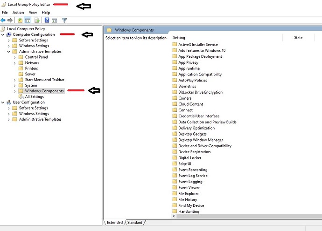This screenshot has height=231, width=322.
Task: Collapse the User Configuration node
Action: click(3, 102)
